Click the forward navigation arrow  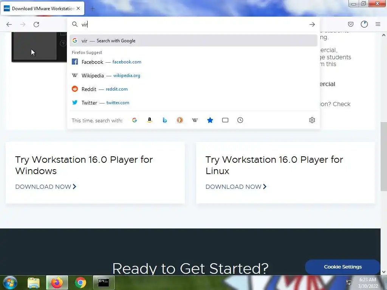(23, 25)
